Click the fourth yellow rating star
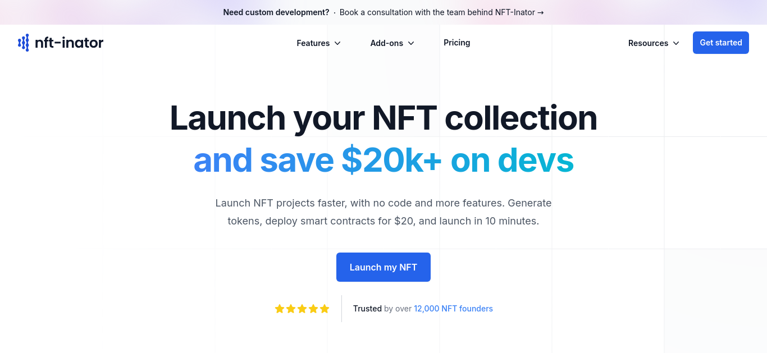 coord(313,309)
